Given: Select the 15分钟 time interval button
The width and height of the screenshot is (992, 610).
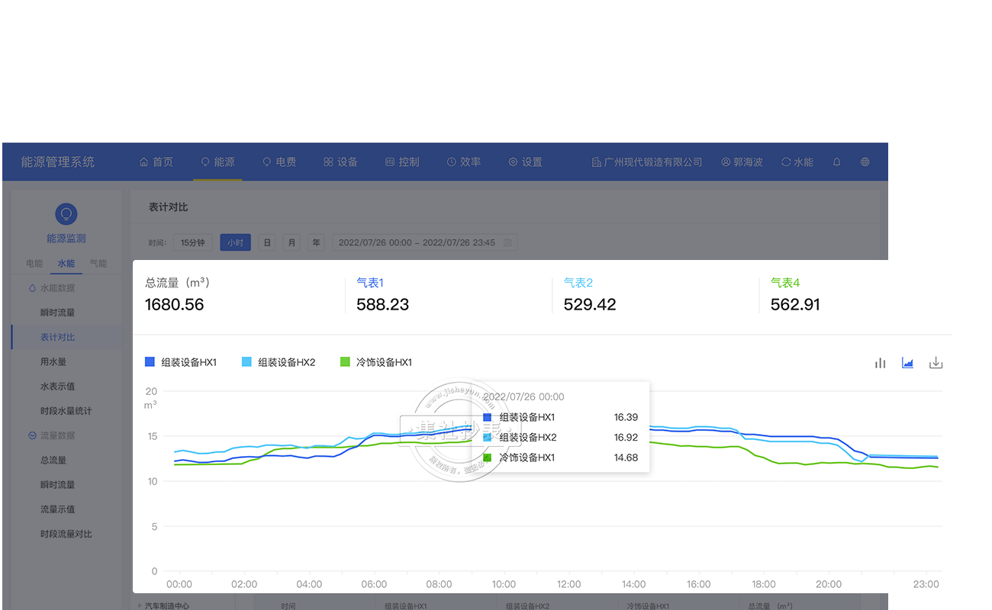Looking at the screenshot, I should click(x=192, y=243).
